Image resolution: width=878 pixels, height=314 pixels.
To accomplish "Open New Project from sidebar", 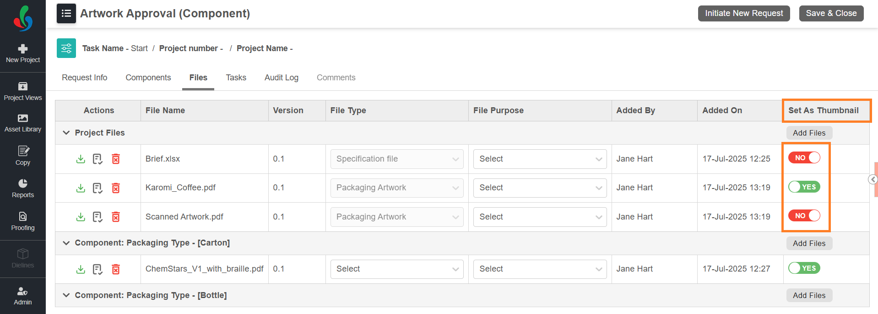I will (x=23, y=53).
